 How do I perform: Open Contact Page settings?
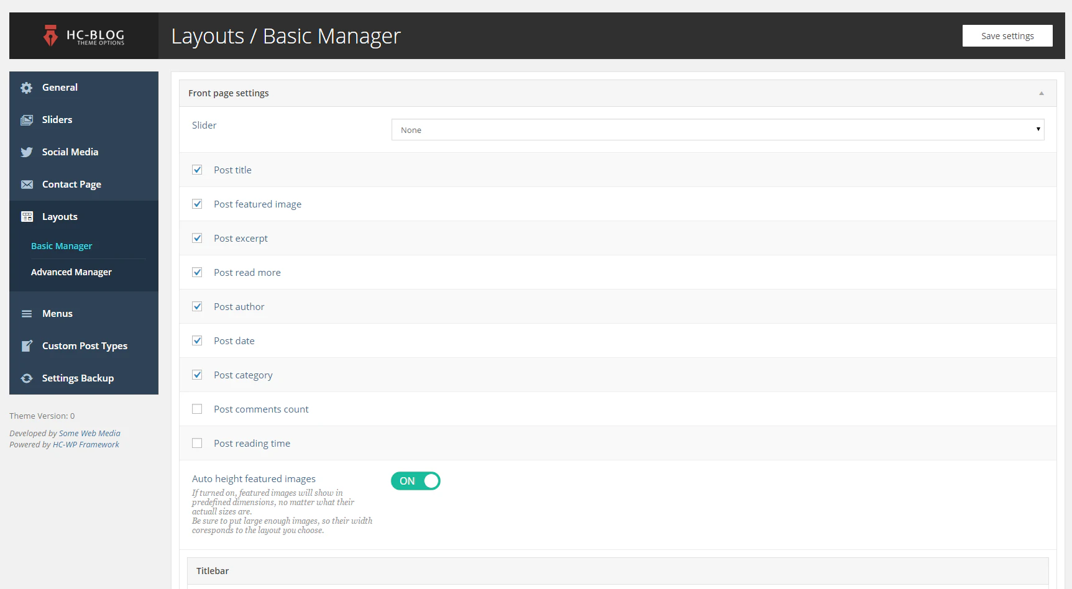(x=84, y=185)
